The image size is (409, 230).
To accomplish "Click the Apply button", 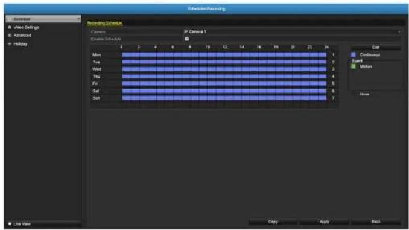I will click(x=324, y=222).
